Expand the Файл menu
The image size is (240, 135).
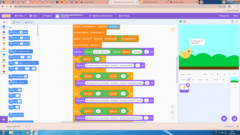click(x=34, y=16)
